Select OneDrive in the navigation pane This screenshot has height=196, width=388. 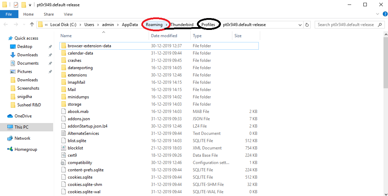click(x=23, y=116)
